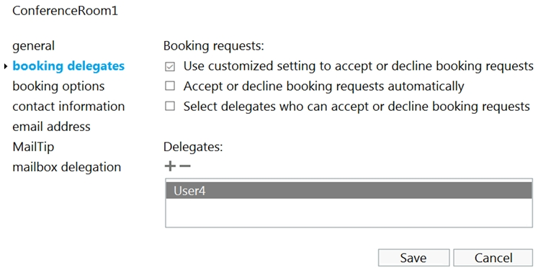Viewport: 538px width, 270px height.
Task: Click the Cancel button
Action: coord(493,258)
